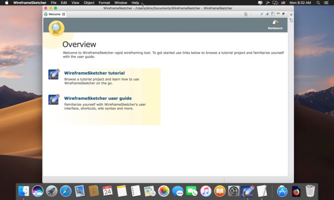This screenshot has height=200, width=334.
Task: Open FaceTime from the Dock
Action: [x=192, y=191]
